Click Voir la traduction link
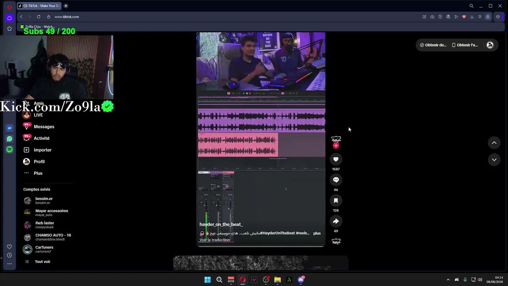 click(215, 240)
